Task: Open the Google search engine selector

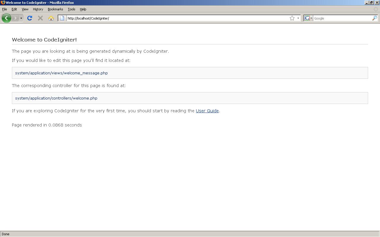Action: 308,18
